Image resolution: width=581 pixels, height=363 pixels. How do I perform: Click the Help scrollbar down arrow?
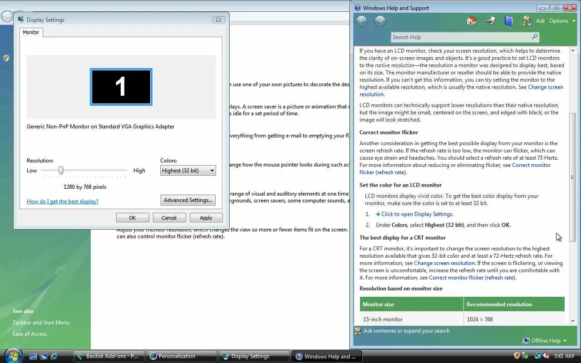tap(572, 321)
